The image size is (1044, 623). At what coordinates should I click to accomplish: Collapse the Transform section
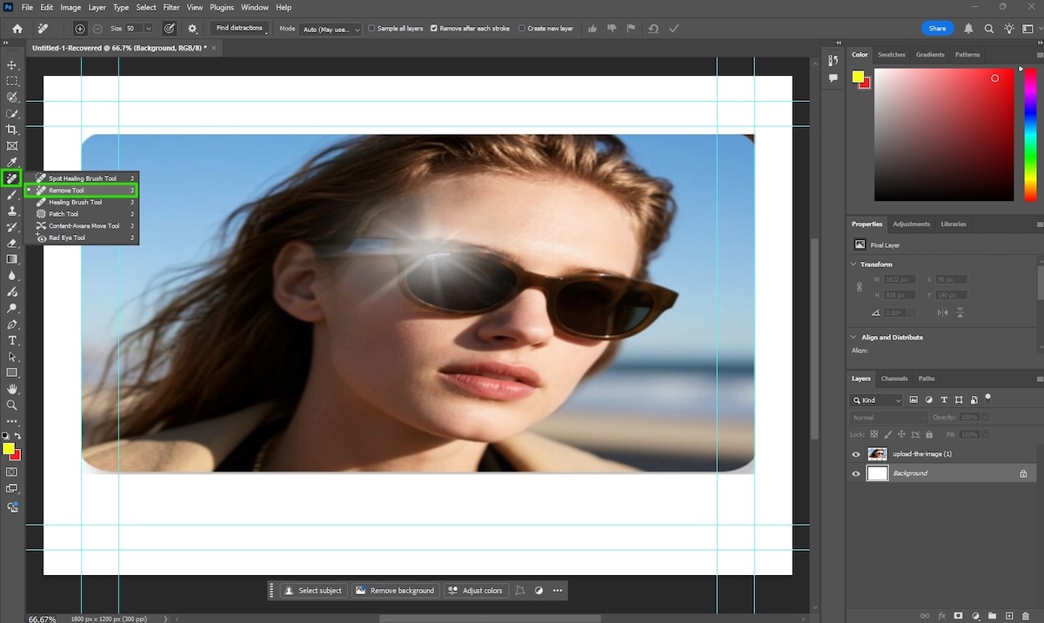[x=853, y=265]
